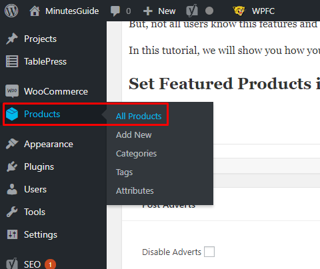
Task: Click the SEO notification badge showing 1
Action: (x=50, y=264)
